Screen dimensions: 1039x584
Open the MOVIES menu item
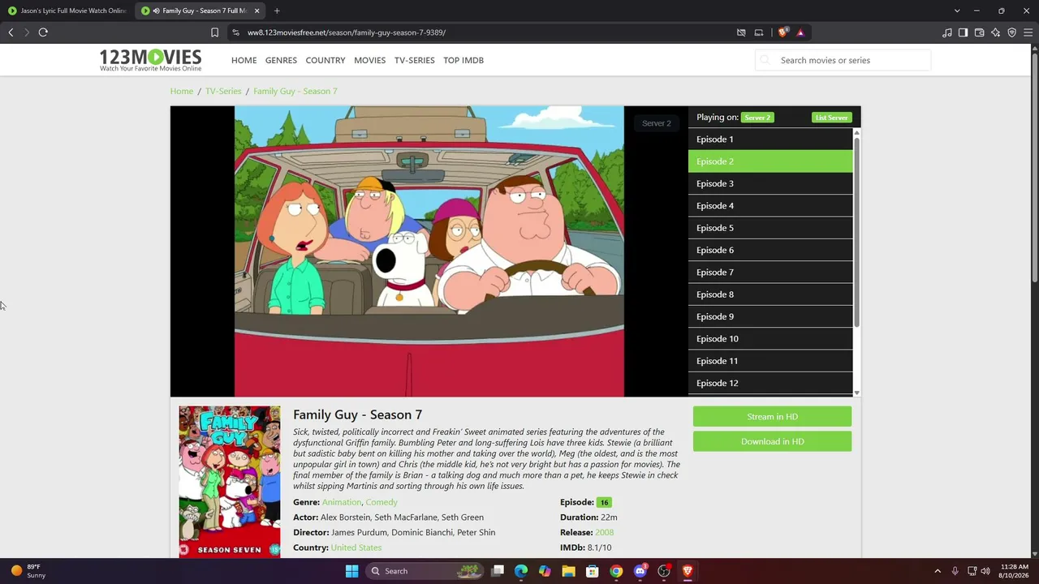coord(369,60)
